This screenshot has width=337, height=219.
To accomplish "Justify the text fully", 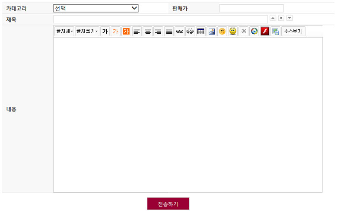I will 169,32.
